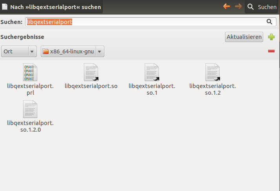Viewport: 280px width, 191px height.
Task: Select the libqextserialport.so.1.2 file icon
Action: 213,72
